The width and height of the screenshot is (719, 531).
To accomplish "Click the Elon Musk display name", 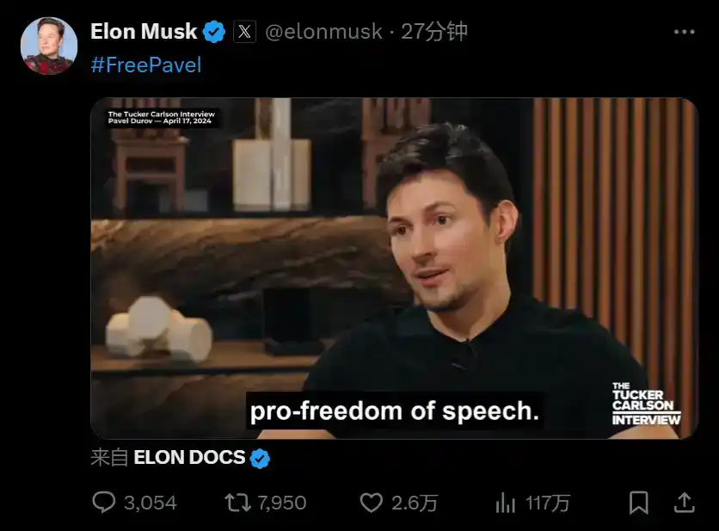I will click(x=144, y=32).
